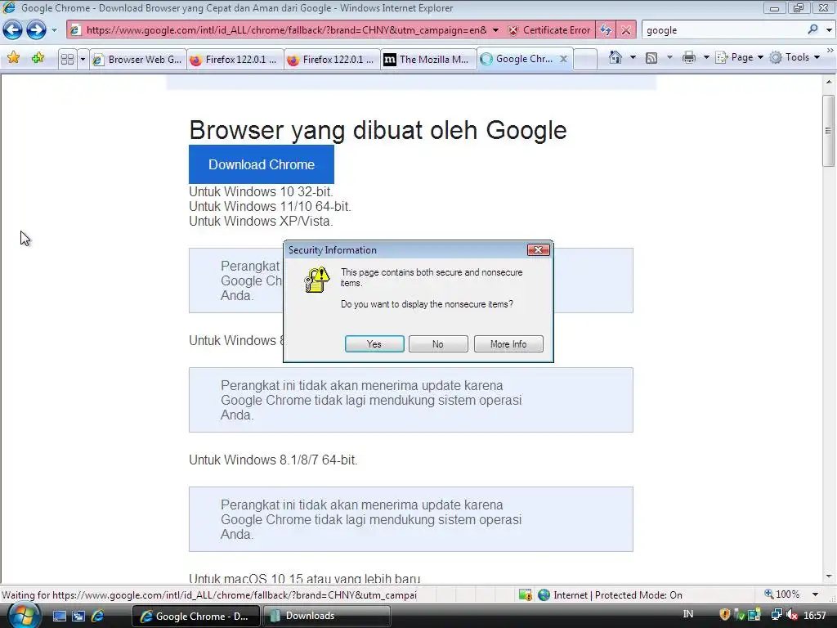Viewport: 837px width, 628px height.
Task: Click the scrollbar down arrow
Action: (829, 576)
